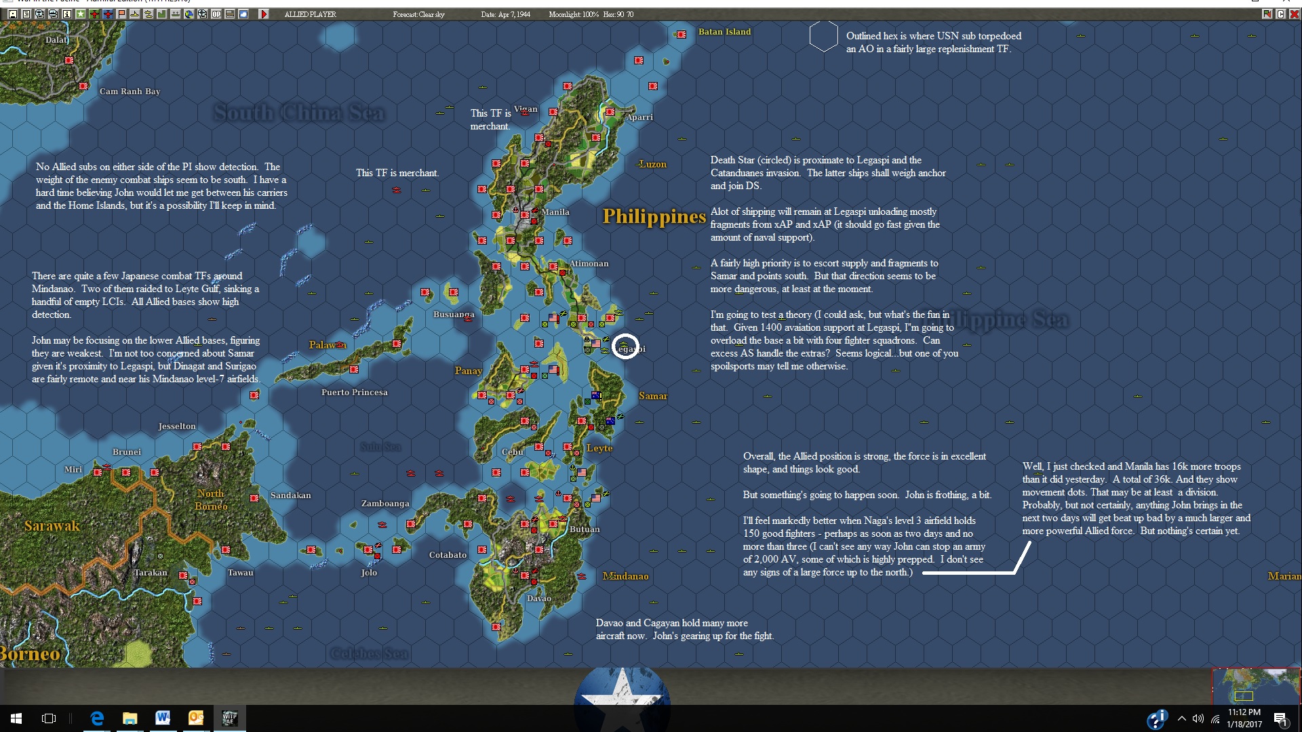The width and height of the screenshot is (1302, 732).
Task: Open the OP operations report icon
Action: click(216, 14)
